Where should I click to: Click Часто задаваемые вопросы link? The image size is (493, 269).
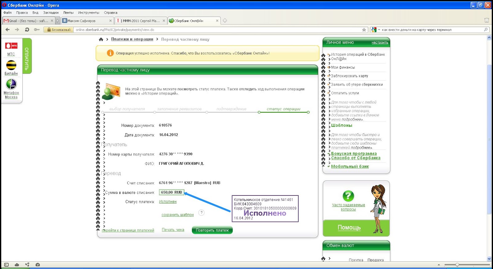tap(348, 207)
